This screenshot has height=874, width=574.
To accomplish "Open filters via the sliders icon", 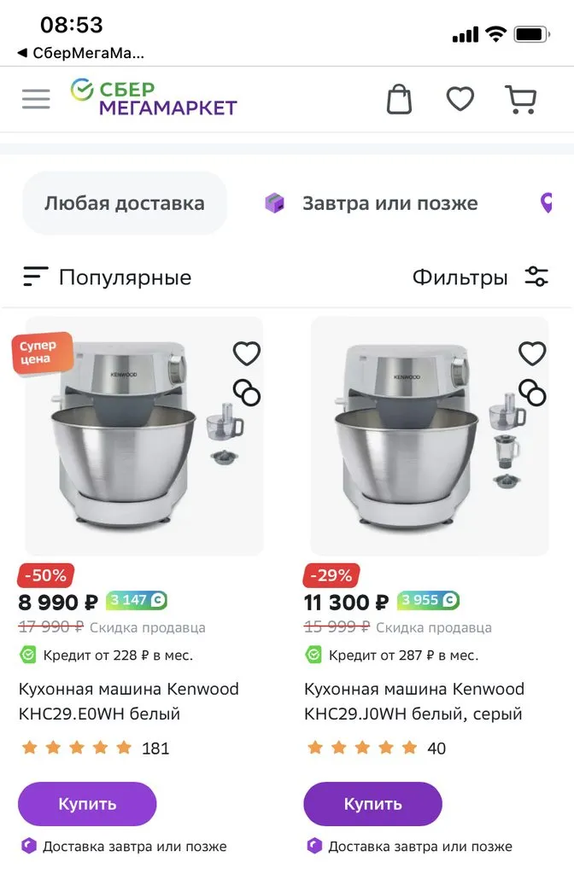I will pyautogui.click(x=536, y=276).
